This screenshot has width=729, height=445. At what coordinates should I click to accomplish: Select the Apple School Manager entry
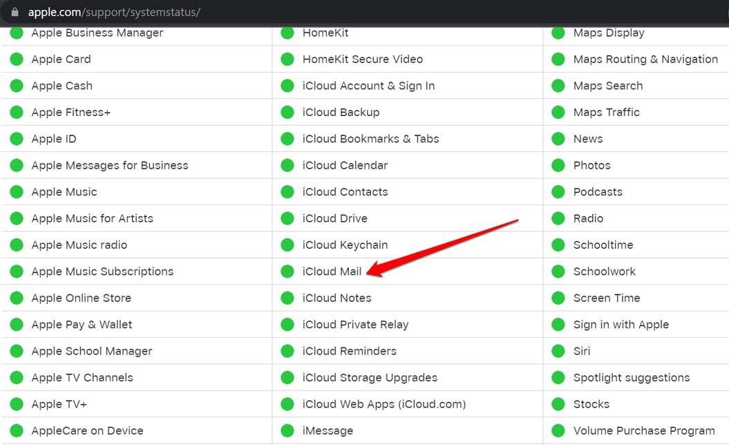[x=92, y=351]
